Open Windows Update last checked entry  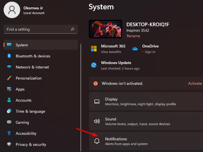tap(120, 68)
